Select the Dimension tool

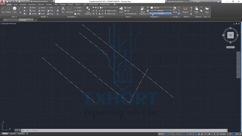(x=70, y=9)
